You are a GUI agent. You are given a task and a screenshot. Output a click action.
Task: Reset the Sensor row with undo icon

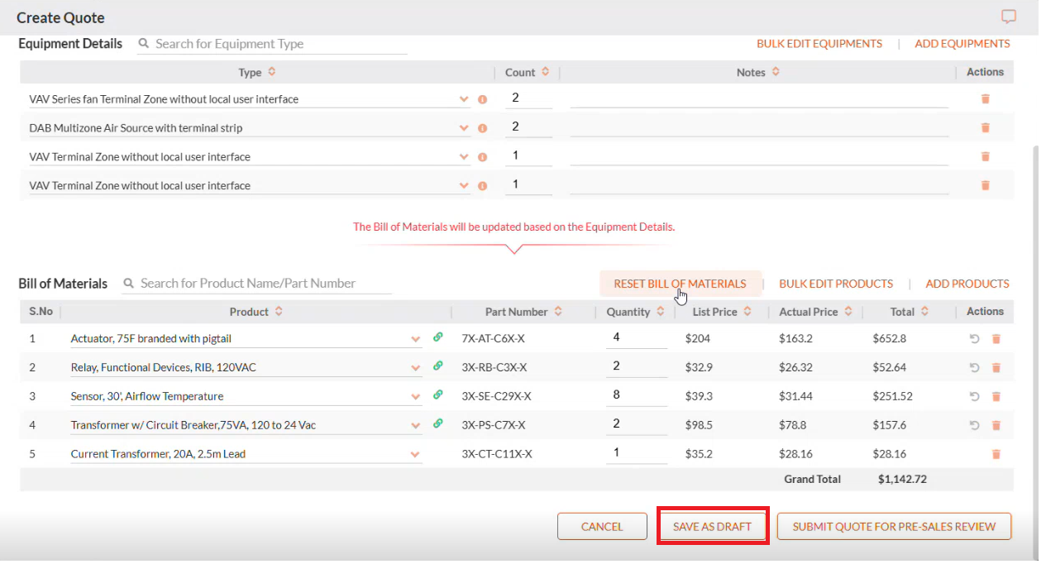click(x=974, y=396)
